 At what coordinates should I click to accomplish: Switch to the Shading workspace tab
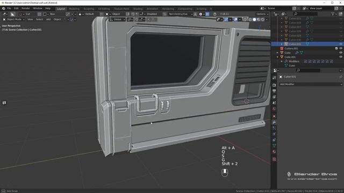coord(138,9)
